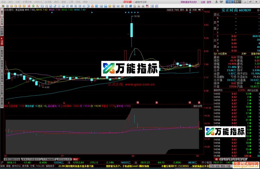The height and width of the screenshot is (169, 260).
Task: Click the 沪 index value 3858.13
Action: coord(11,162)
